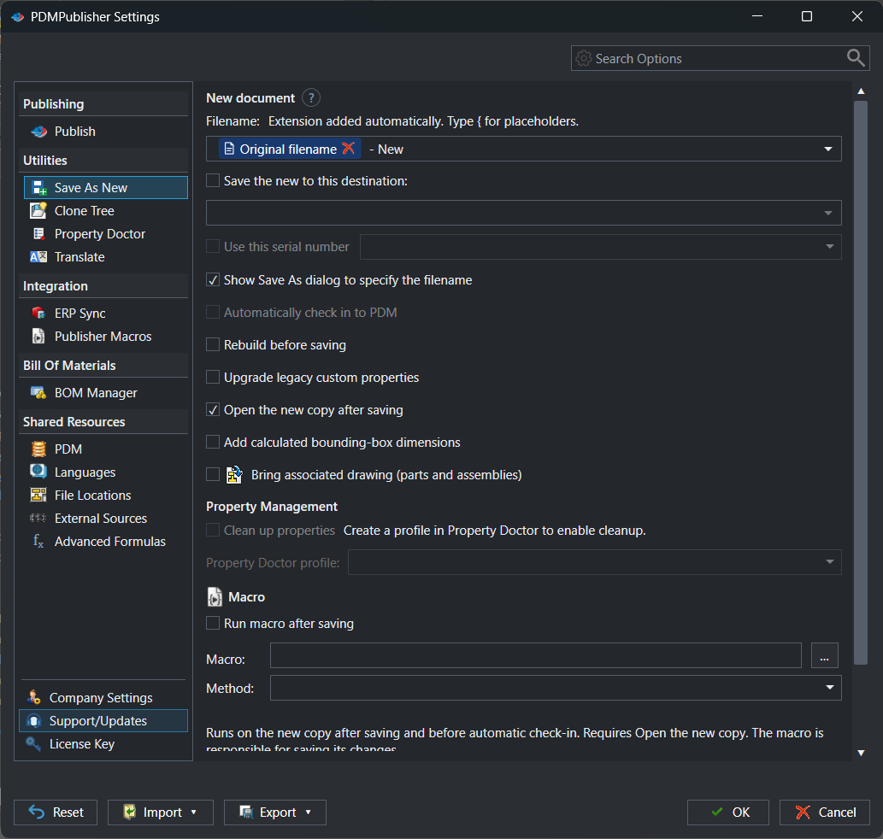Open the Export button dropdown arrow
Viewport: 883px width, 839px height.
tap(308, 812)
